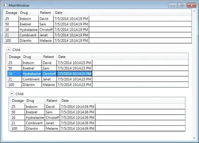
Task: Click Date header in middle grid
Action: [x=74, y=57]
